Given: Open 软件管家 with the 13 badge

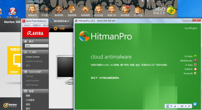Looking at the screenshot, I should tap(125, 11).
